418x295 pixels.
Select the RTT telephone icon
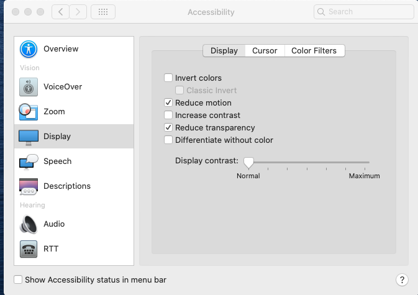point(29,249)
